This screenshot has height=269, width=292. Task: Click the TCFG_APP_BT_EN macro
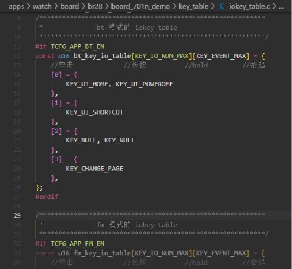pos(78,46)
